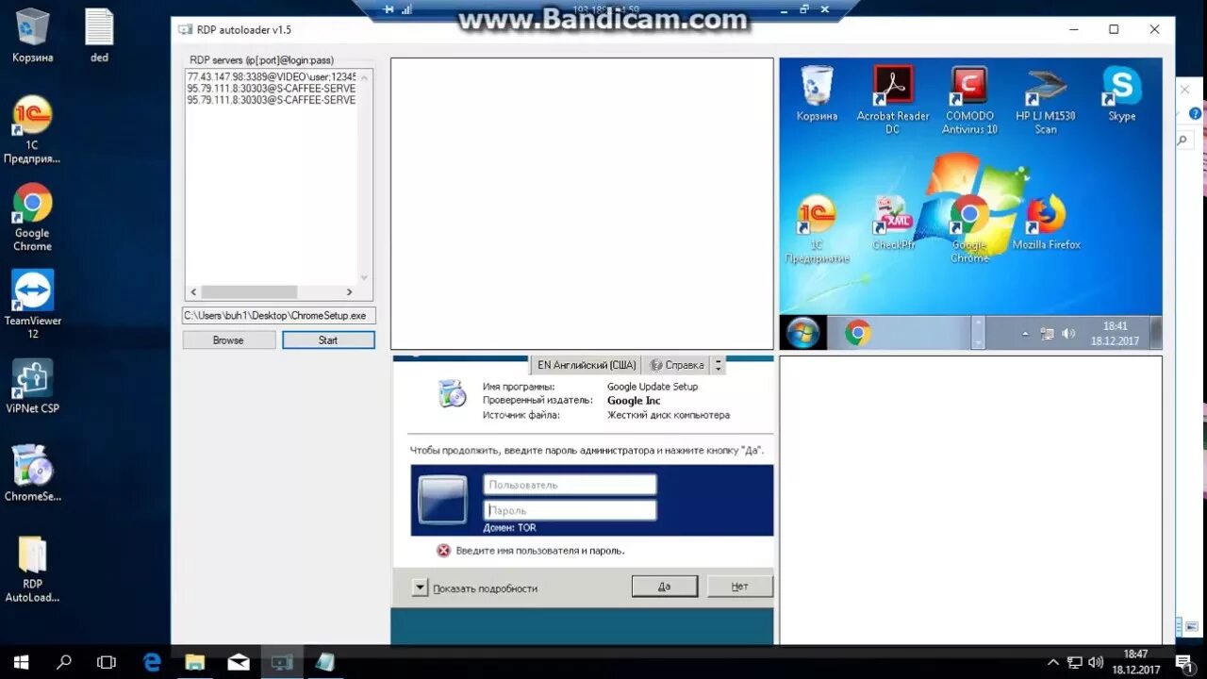Screen dimensions: 1207x679
Task: Click the EN Английский (США) language indicator
Action: pyautogui.click(x=586, y=365)
